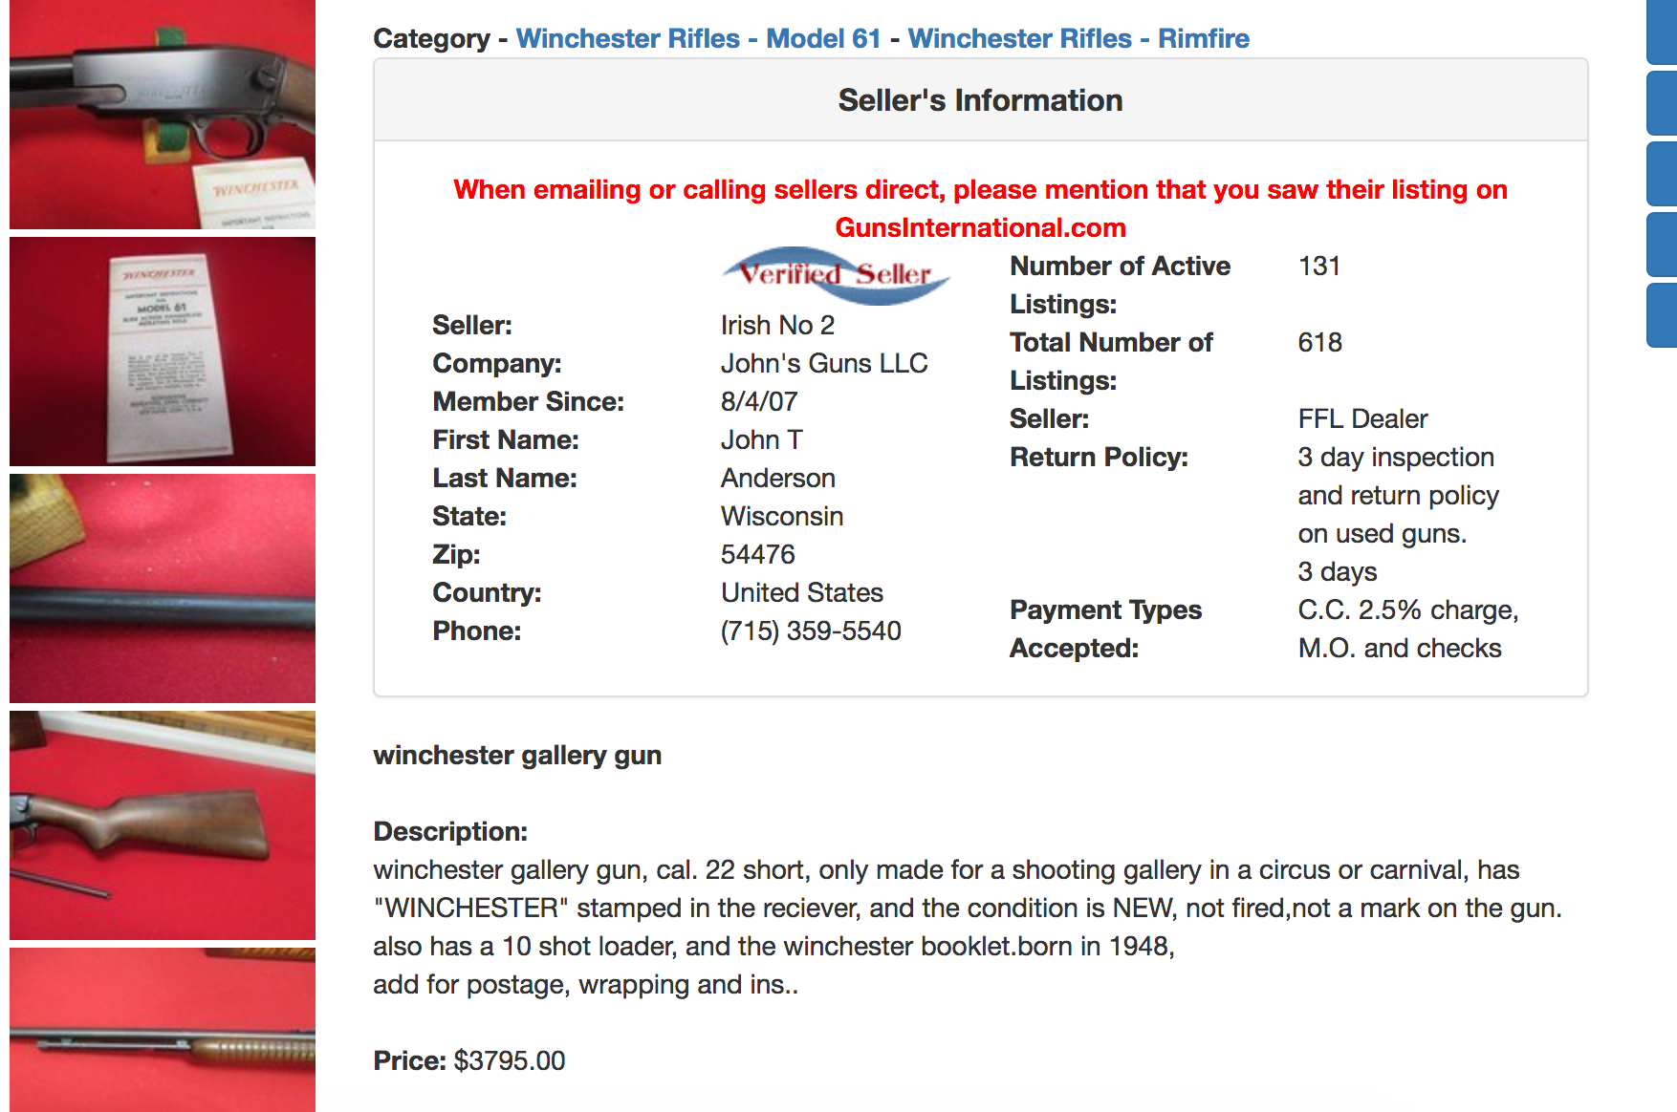1677x1112 pixels.
Task: Click the red GunsInternational.com text
Action: [x=980, y=227]
